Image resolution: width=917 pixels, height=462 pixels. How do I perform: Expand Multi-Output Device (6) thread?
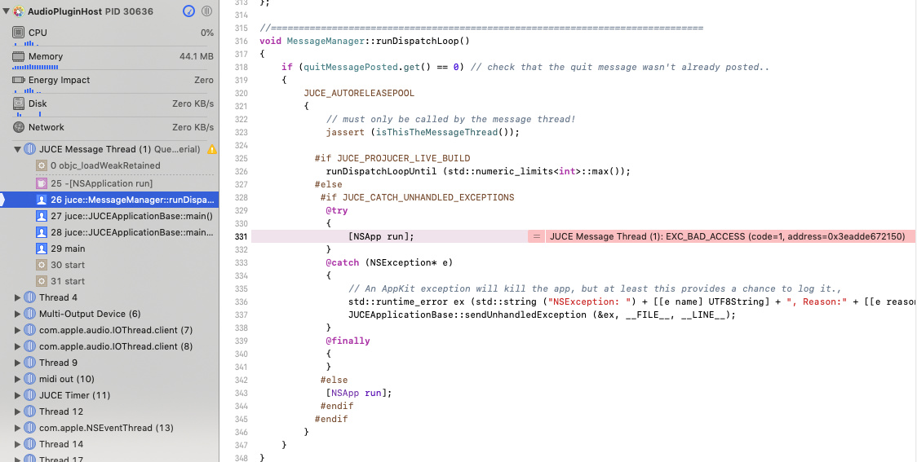point(18,315)
